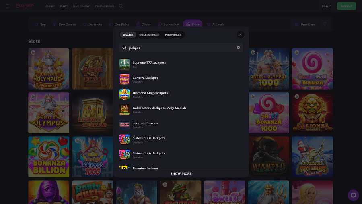
Task: Click the Jackpot Cherries game icon
Action: pyautogui.click(x=124, y=125)
